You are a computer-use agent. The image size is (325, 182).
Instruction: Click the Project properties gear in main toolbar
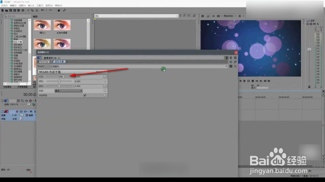pos(23,10)
